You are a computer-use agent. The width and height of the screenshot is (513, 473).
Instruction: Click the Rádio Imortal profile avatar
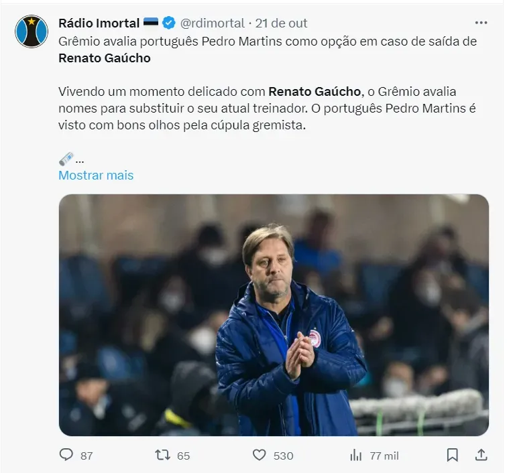tap(32, 31)
